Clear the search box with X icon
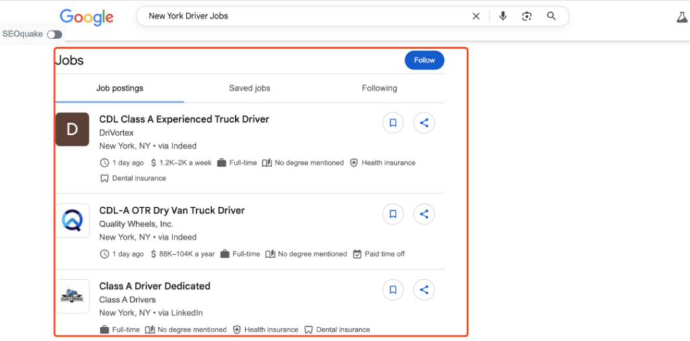This screenshot has height=341, width=690. (476, 16)
